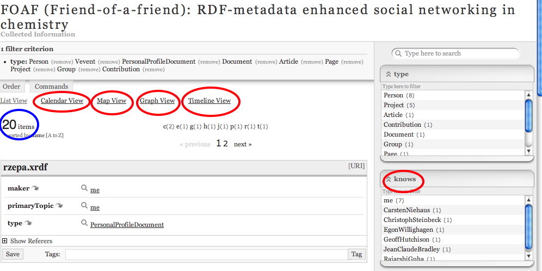Click the arrow icon next to type property
Screen dimensions: 542x271
click(27, 224)
